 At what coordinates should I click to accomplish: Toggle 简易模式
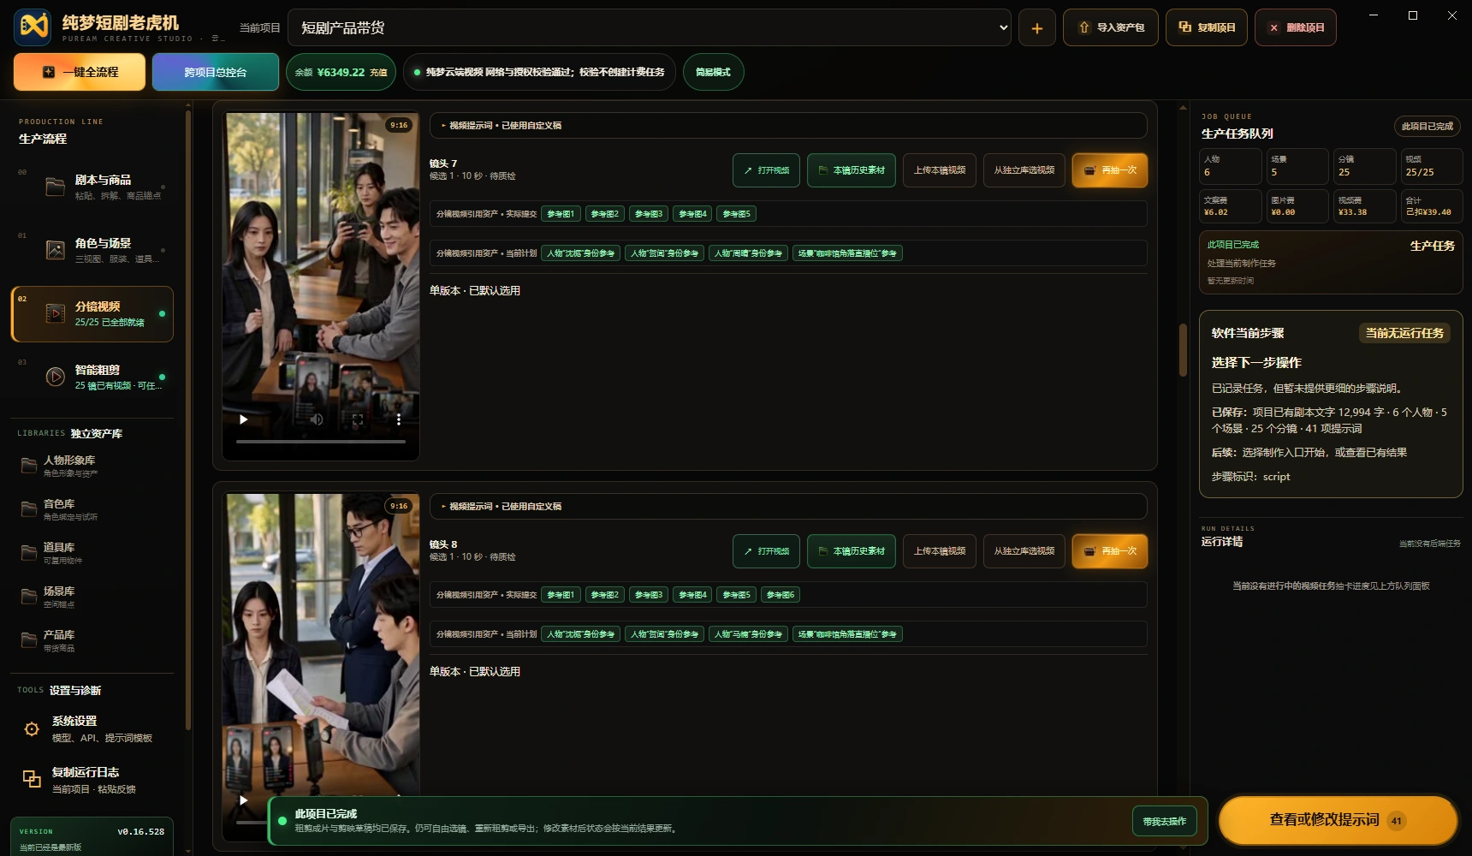coord(713,72)
